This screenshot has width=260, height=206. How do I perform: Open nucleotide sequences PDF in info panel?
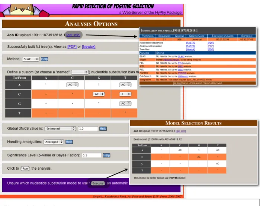tap(211, 43)
